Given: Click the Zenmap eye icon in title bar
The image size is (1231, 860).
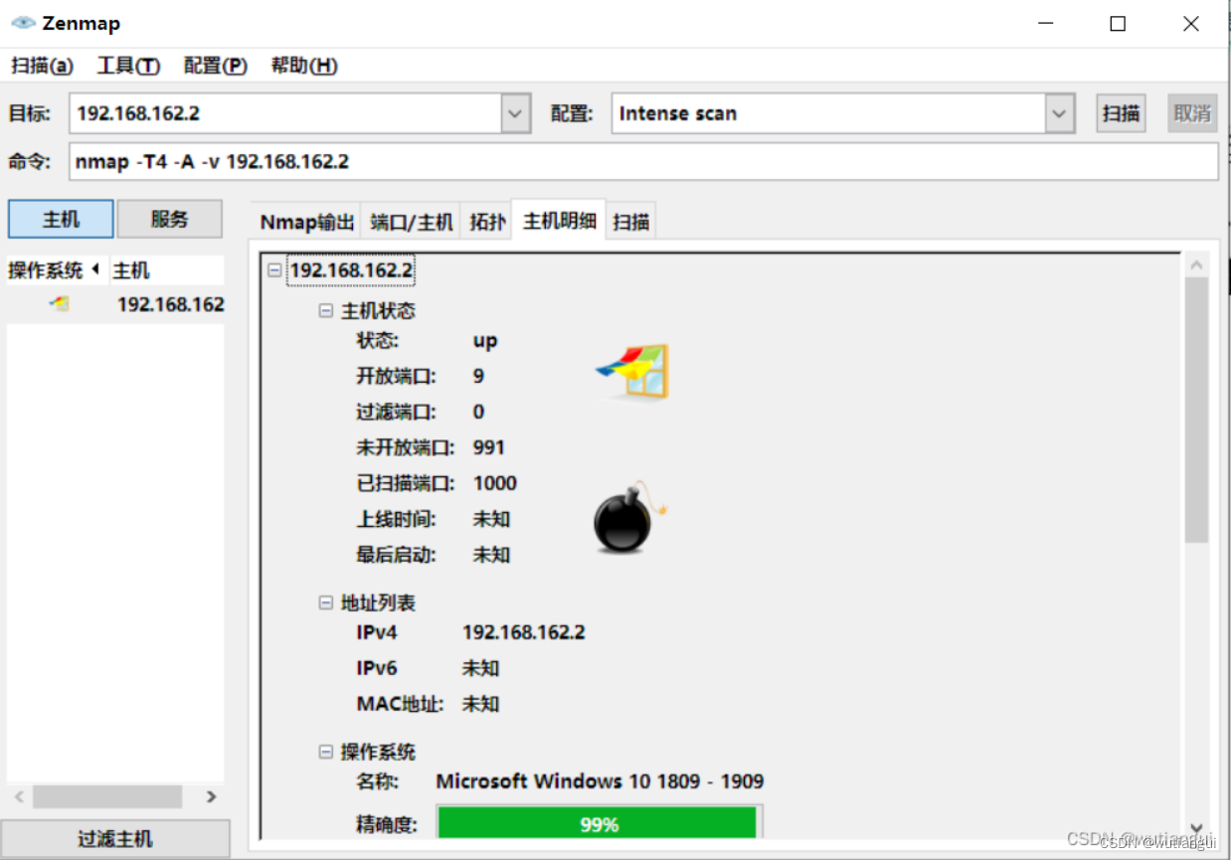Looking at the screenshot, I should click(22, 23).
